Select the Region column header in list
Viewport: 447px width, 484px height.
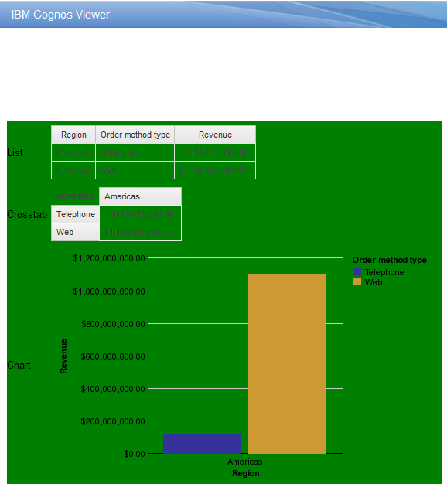(73, 135)
